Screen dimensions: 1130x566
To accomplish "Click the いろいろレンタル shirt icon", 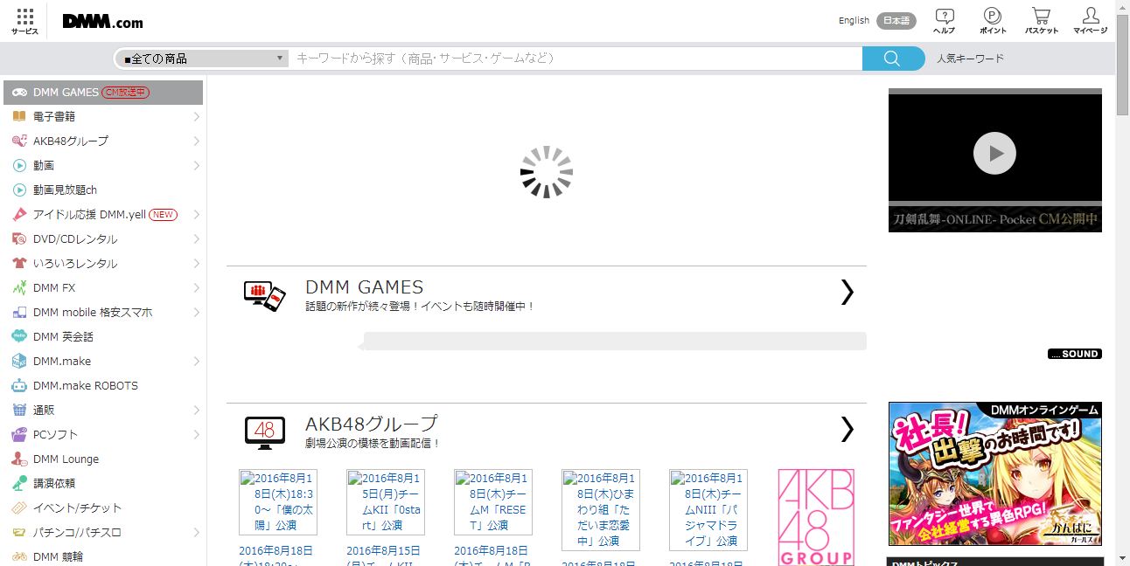I will (19, 263).
